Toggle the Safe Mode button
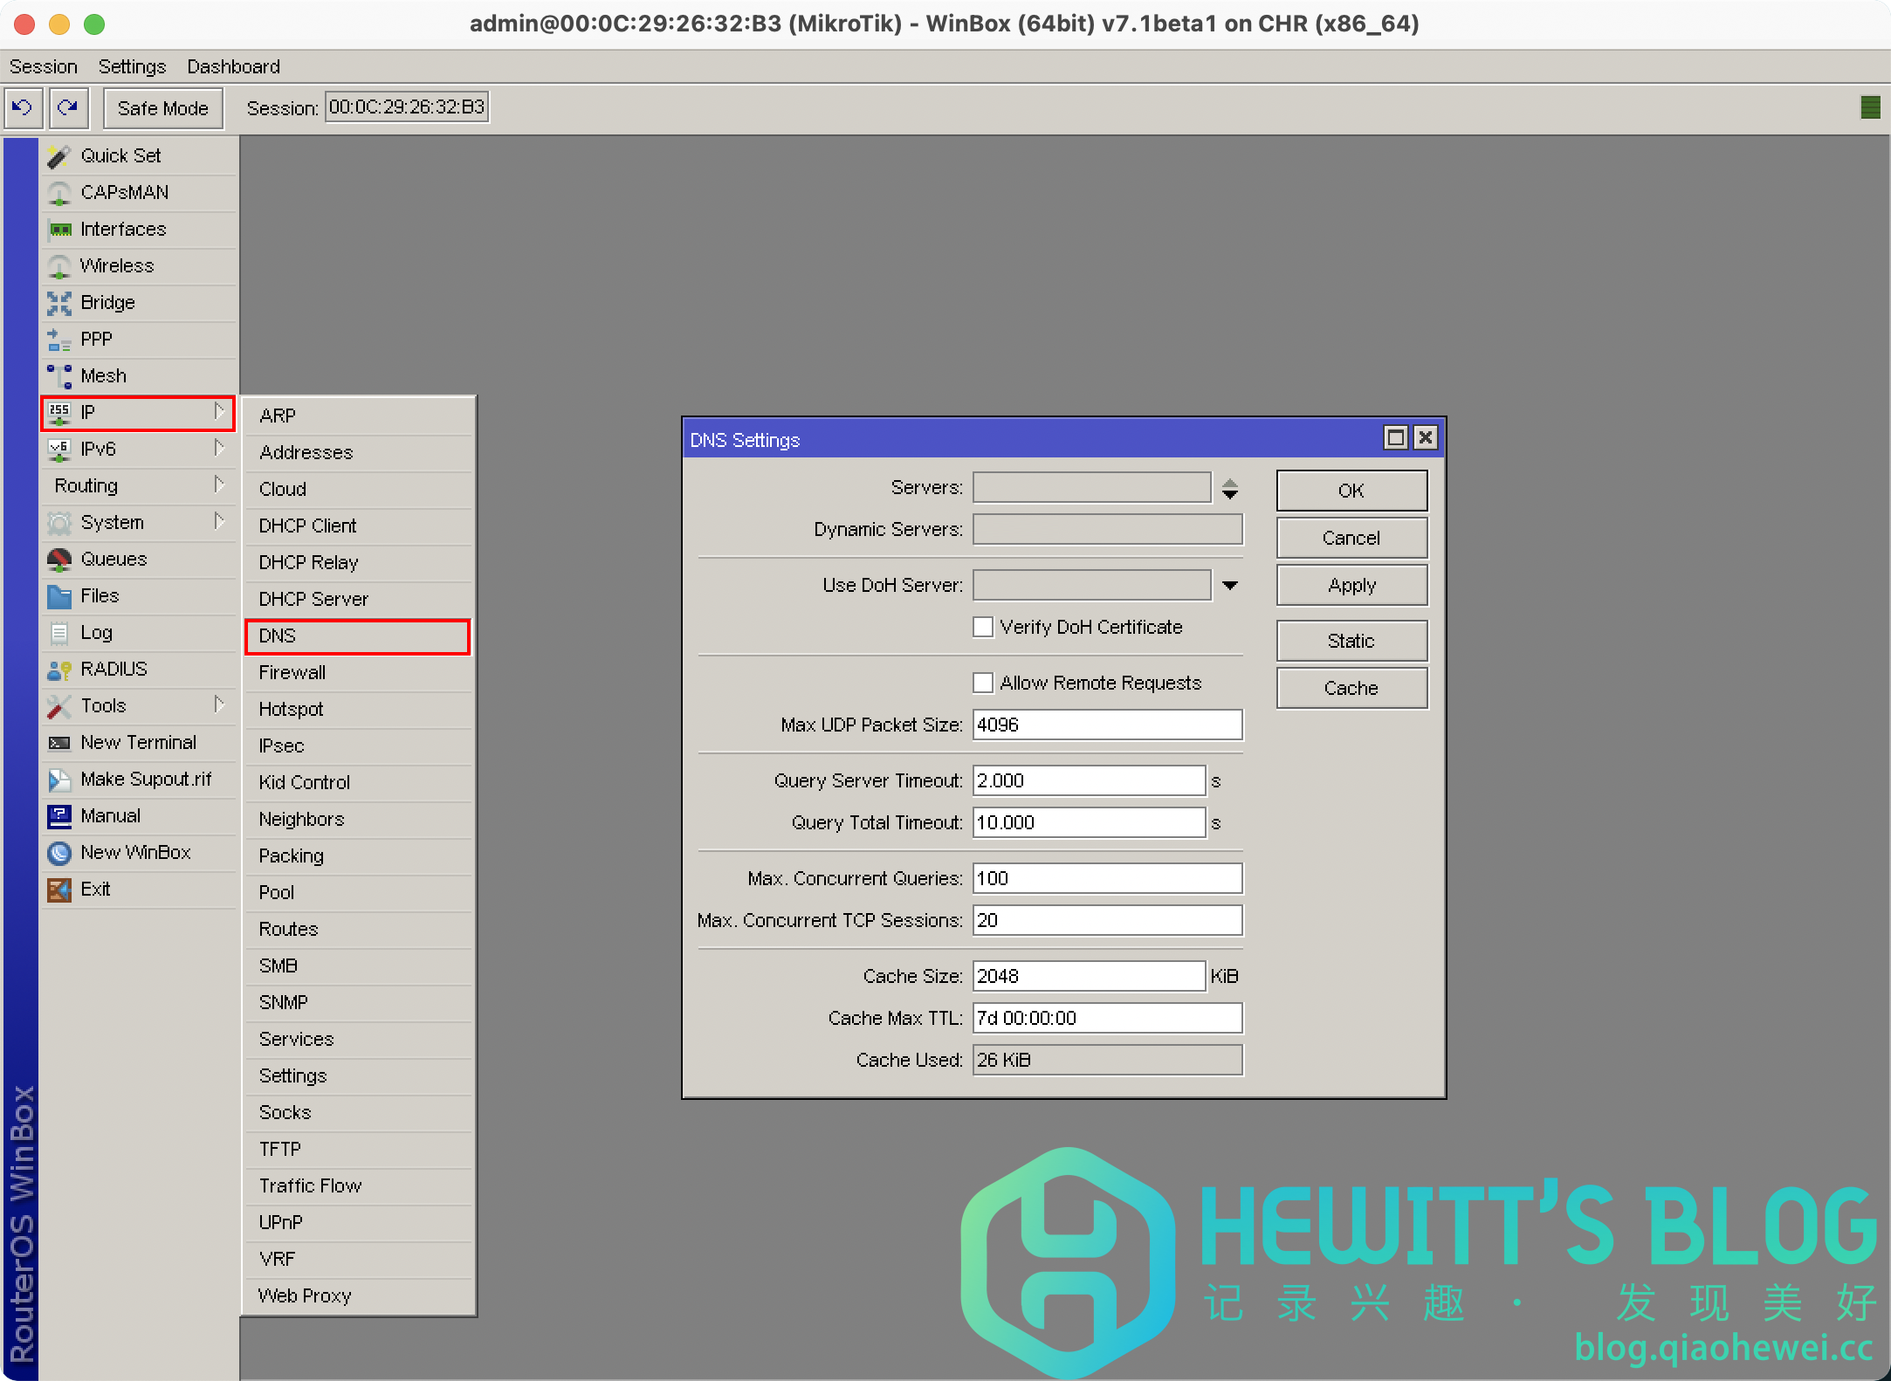This screenshot has width=1891, height=1381. coord(163,108)
